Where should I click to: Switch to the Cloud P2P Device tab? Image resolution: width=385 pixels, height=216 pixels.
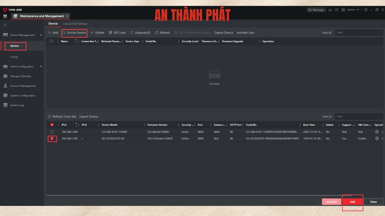pos(75,24)
